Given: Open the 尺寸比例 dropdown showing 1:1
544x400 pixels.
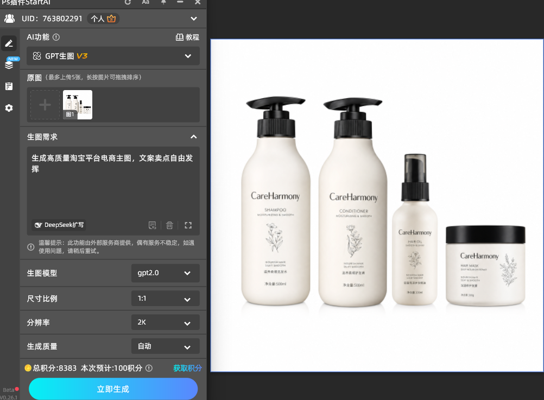Looking at the screenshot, I should 165,299.
